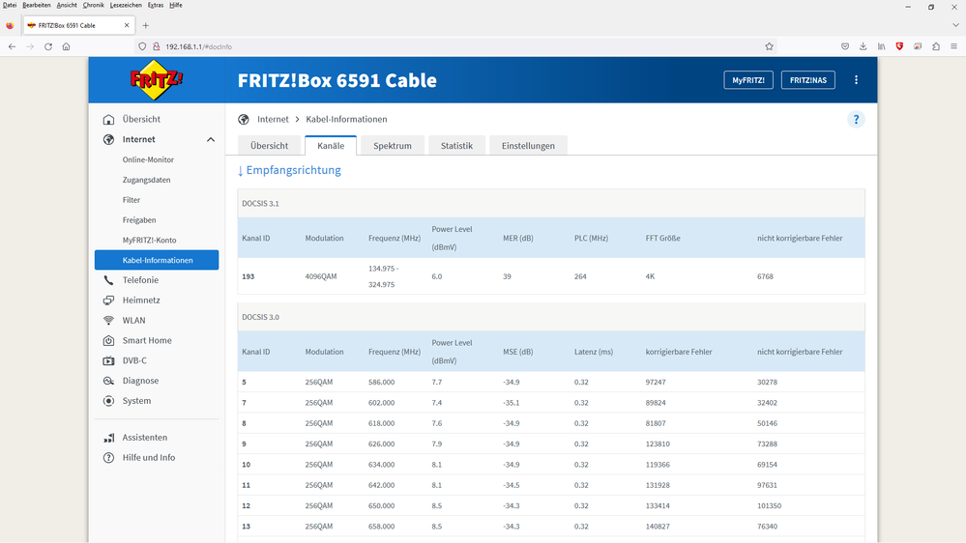The image size is (966, 543).
Task: Open Online-Monitor in sidebar
Action: click(x=148, y=160)
